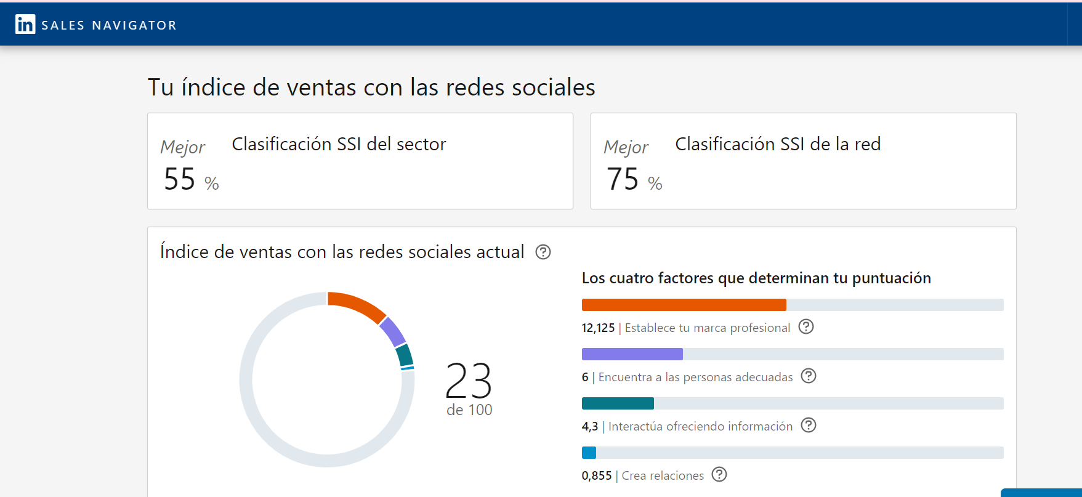Click the '12,125' score value
Screen dimensions: 1082x497
click(x=598, y=328)
